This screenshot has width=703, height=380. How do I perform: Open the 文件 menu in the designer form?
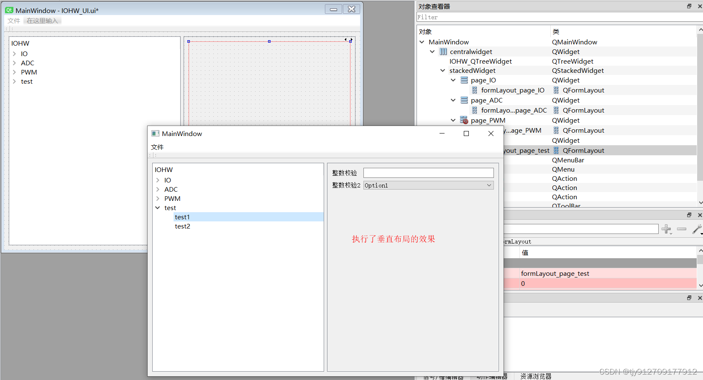pyautogui.click(x=14, y=21)
